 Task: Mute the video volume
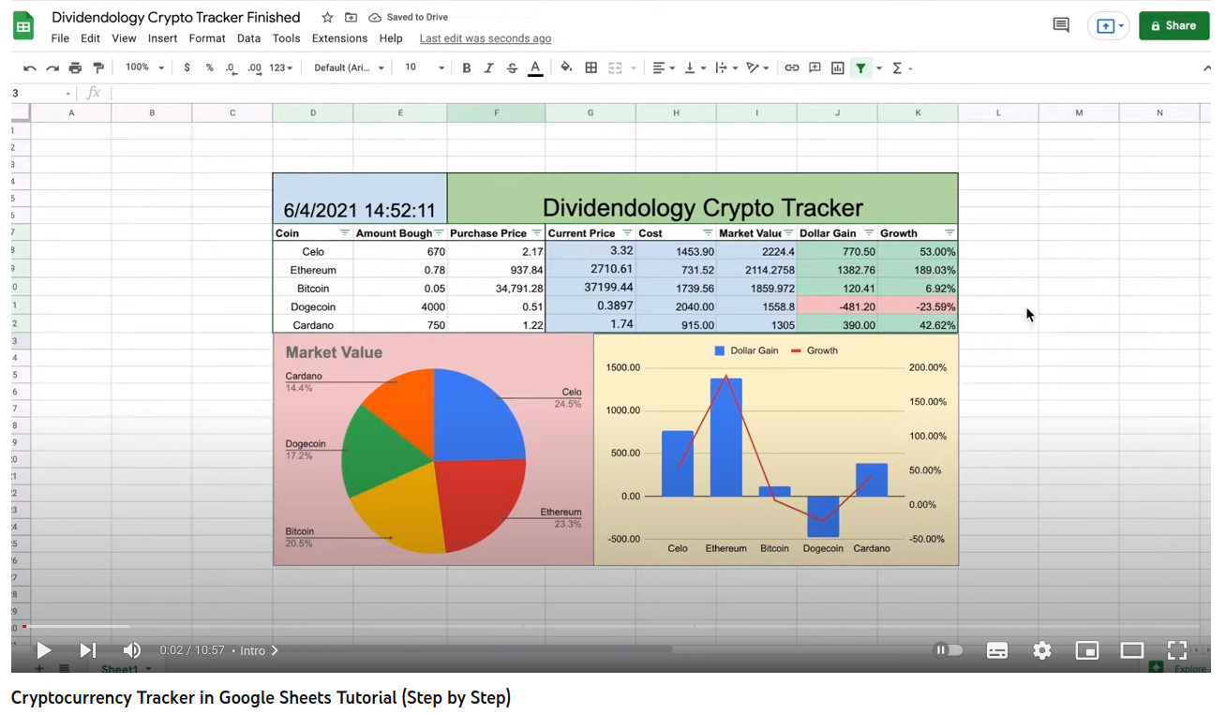(132, 650)
